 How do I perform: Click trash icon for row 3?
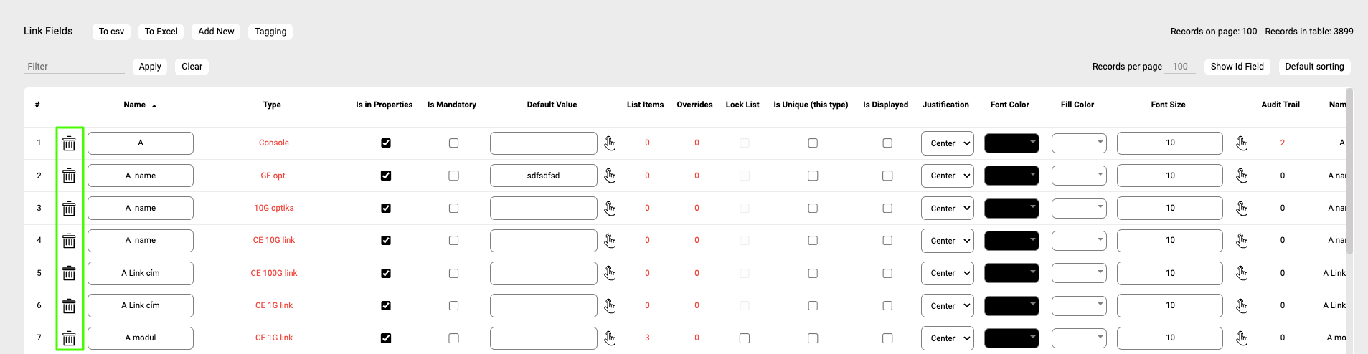click(69, 209)
